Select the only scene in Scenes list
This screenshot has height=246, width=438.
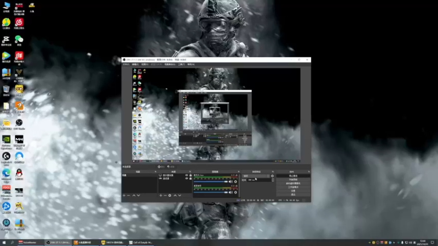[x=140, y=175]
